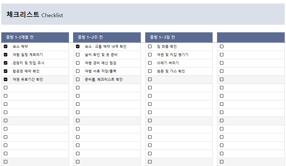
Task: Uncheck 항공권 예약 확인 checkbox
Action: 6,71
